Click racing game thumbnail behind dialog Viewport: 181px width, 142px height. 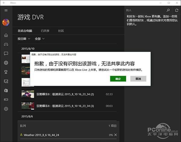(26, 70)
